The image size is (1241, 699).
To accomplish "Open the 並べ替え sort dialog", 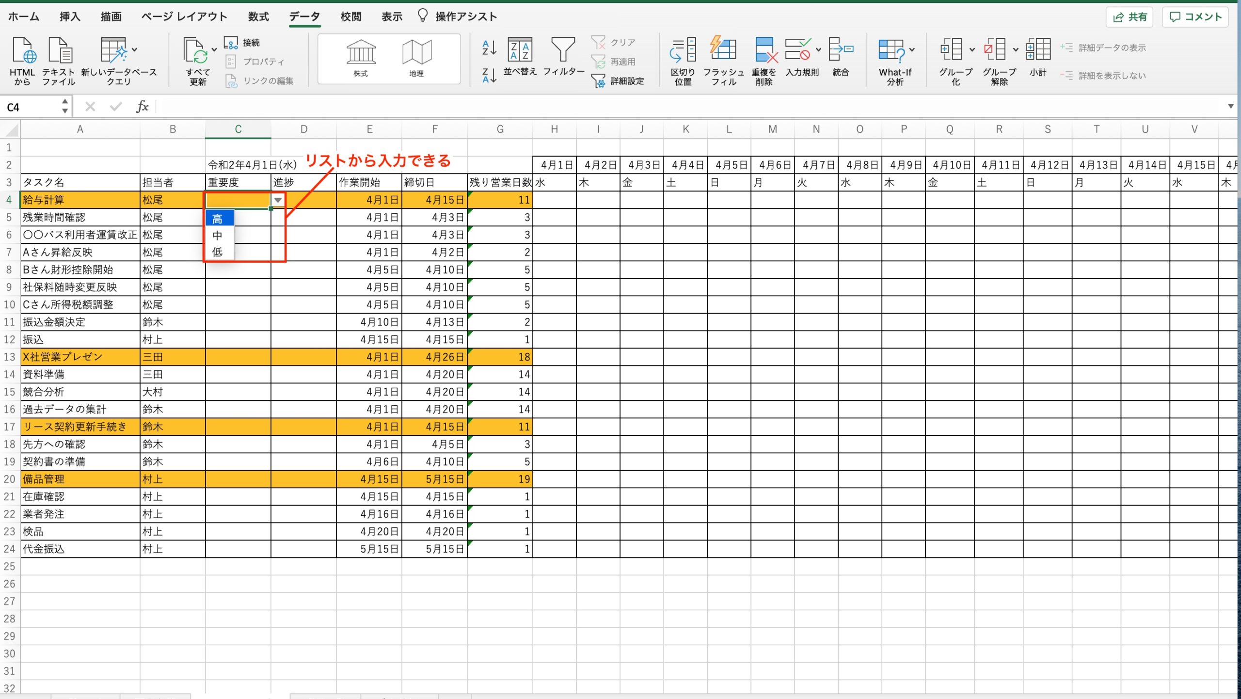I will 520,56.
